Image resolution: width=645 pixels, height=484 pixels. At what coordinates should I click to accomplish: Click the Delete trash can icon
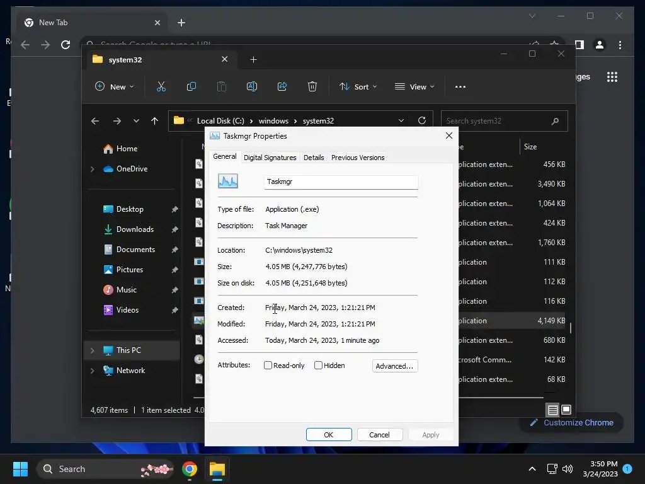click(x=312, y=87)
